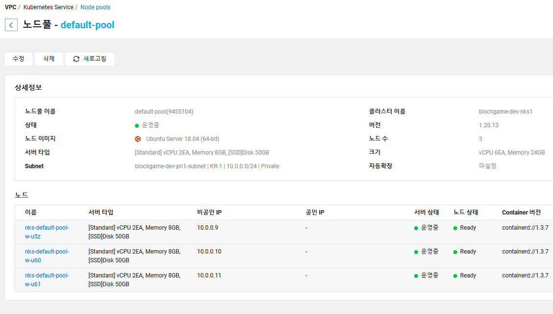
Task: Click server type cell of w-u60 row
Action: (x=134, y=256)
